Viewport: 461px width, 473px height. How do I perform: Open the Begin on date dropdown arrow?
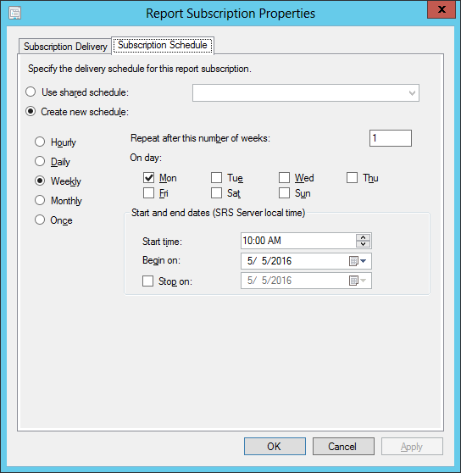tap(364, 261)
